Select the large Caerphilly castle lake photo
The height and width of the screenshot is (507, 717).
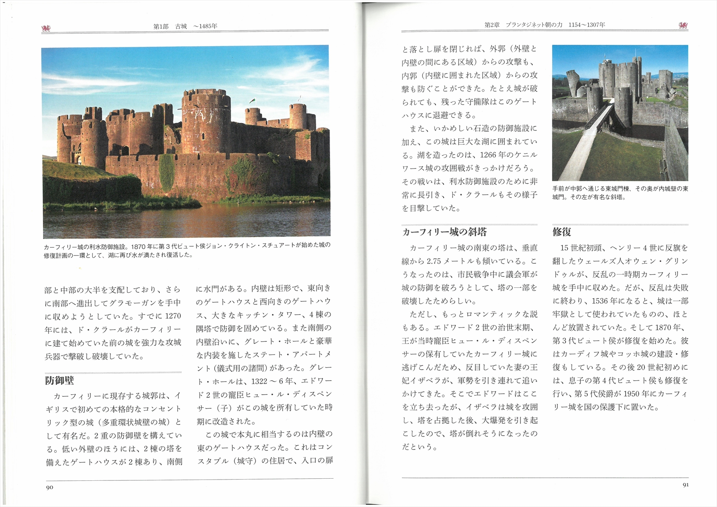pos(186,142)
